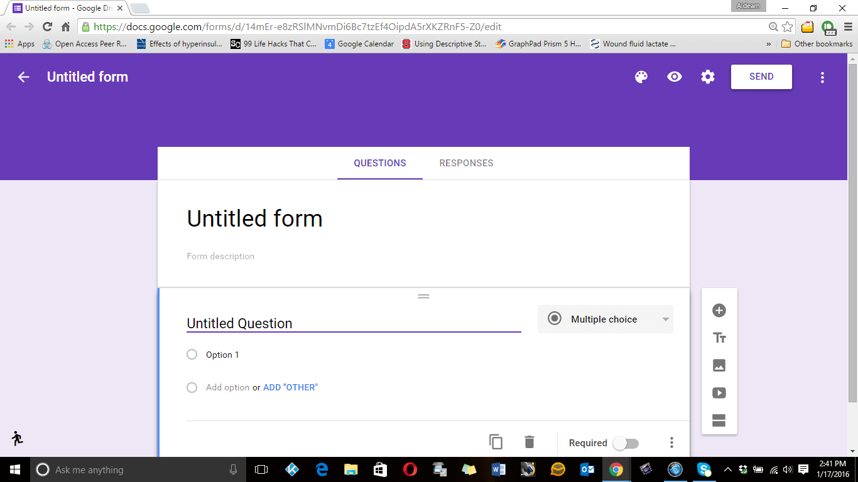Select the QUESTIONS tab
This screenshot has width=858, height=482.
[380, 163]
